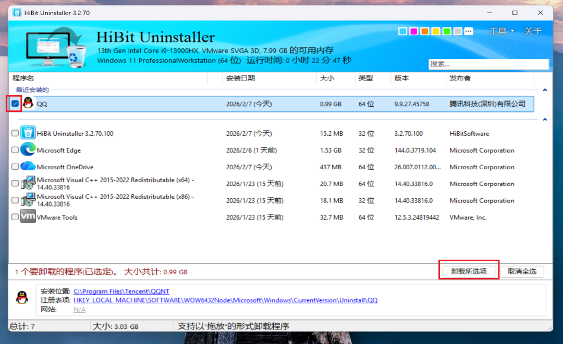Click the 1.53 GB size cell
Screen dimensions: 563x344
point(331,150)
